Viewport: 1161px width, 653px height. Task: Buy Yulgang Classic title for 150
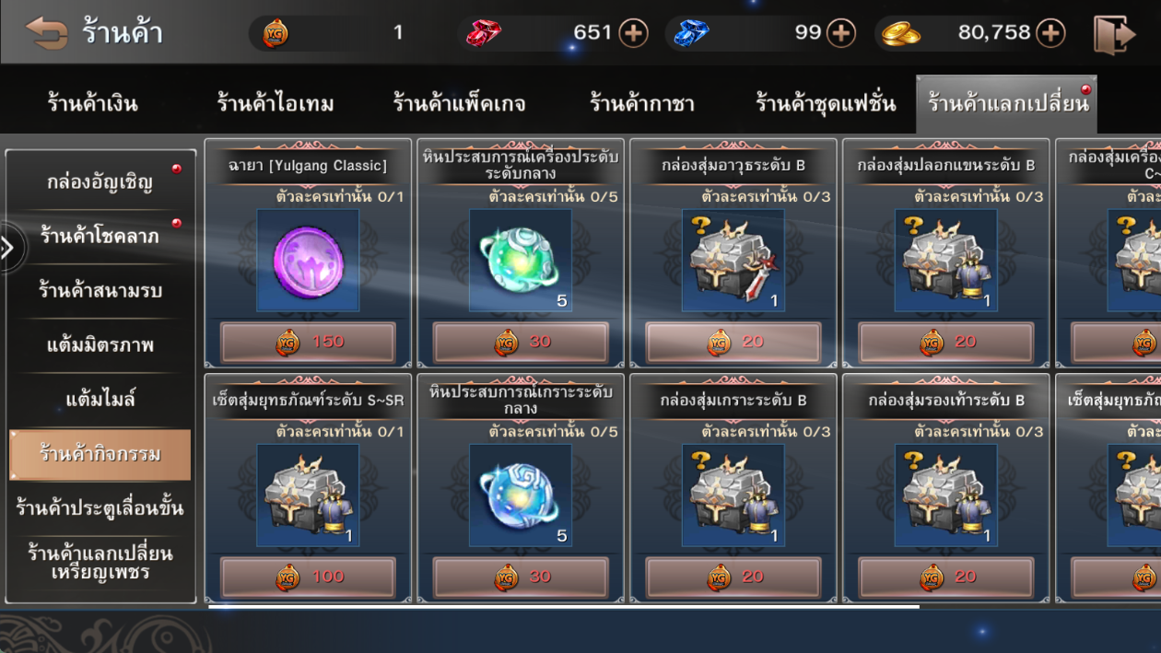308,342
